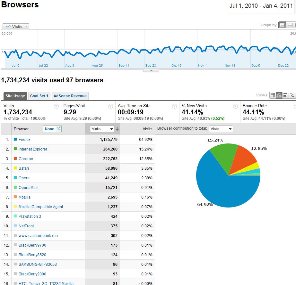Graph by day icon
296x285 pixels.
point(282,25)
